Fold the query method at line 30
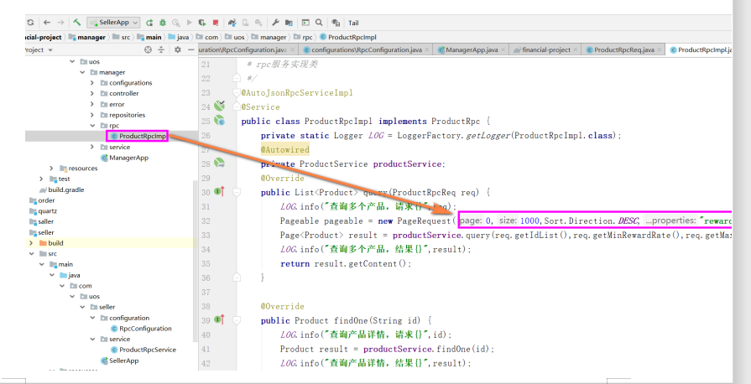This screenshot has height=384, width=751. click(236, 192)
